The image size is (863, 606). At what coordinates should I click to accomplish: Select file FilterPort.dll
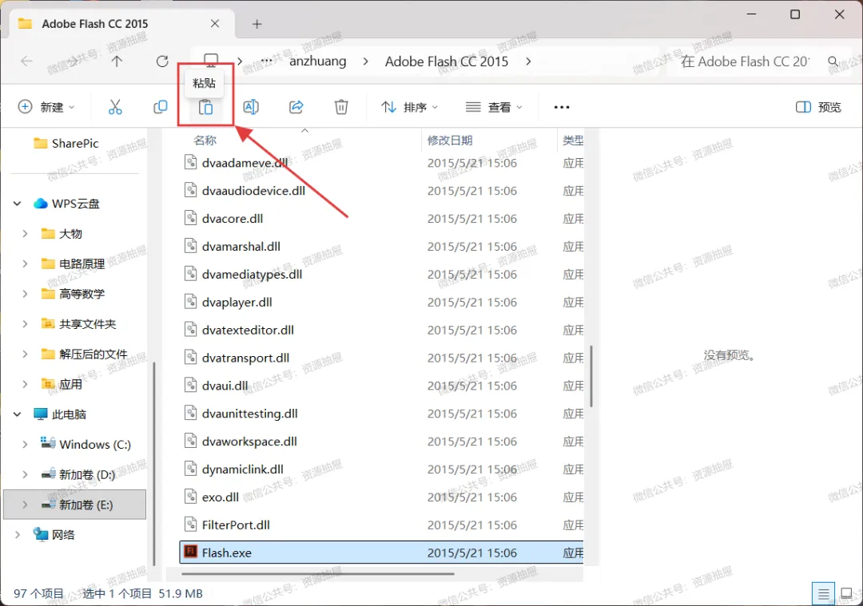coord(381,525)
